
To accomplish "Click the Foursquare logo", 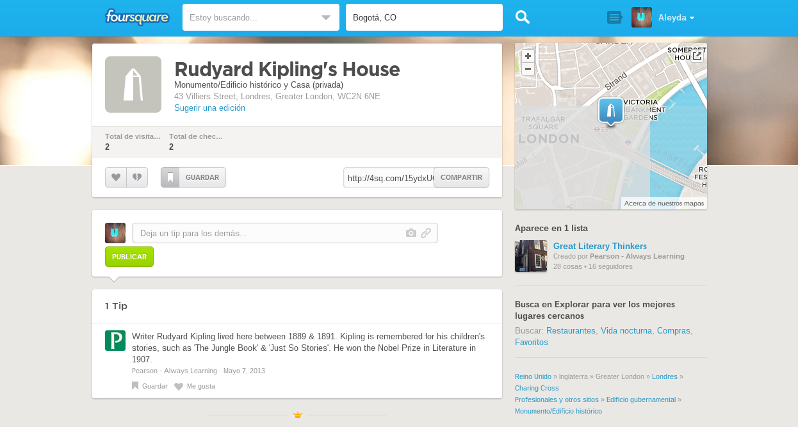I will tap(137, 17).
